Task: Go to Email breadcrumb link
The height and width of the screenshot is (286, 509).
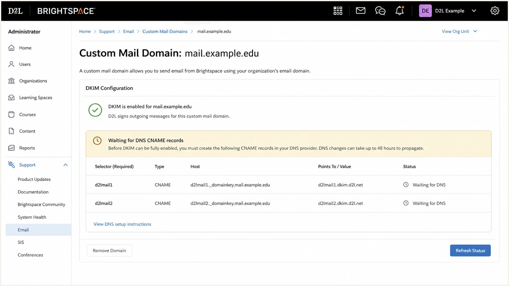Action: (128, 31)
